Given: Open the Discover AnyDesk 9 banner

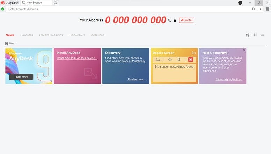Looking at the screenshot, I should 29,66.
